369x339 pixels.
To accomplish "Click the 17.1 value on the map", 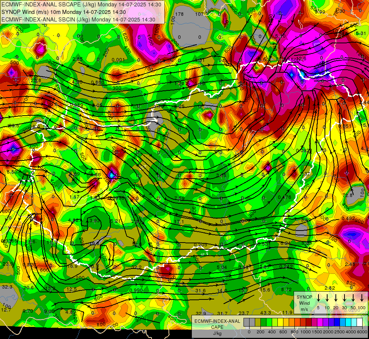I will coord(179,221).
